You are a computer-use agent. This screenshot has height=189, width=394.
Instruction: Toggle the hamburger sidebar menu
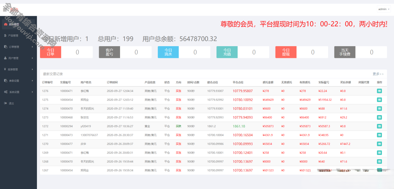(x=5, y=9)
